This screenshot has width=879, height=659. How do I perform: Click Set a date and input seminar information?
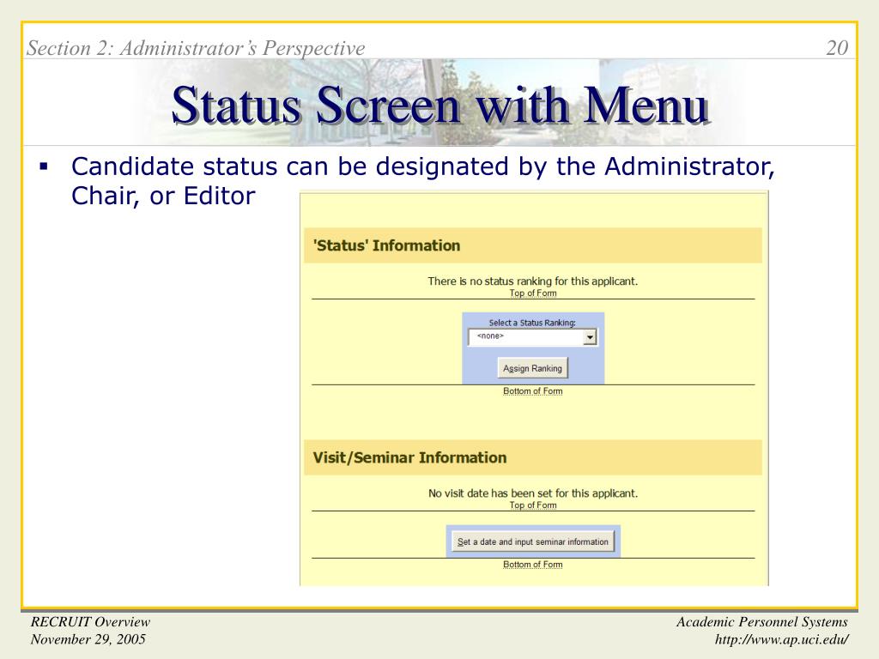point(532,541)
